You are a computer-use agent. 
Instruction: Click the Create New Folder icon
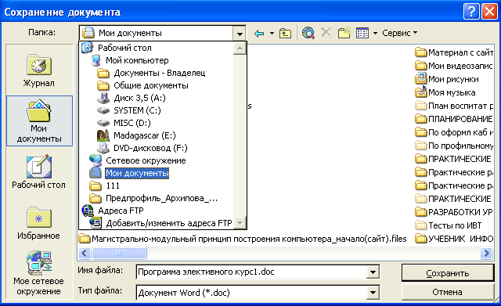[x=344, y=33]
